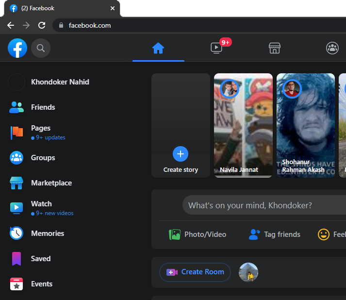Click the Create story text label

click(181, 170)
